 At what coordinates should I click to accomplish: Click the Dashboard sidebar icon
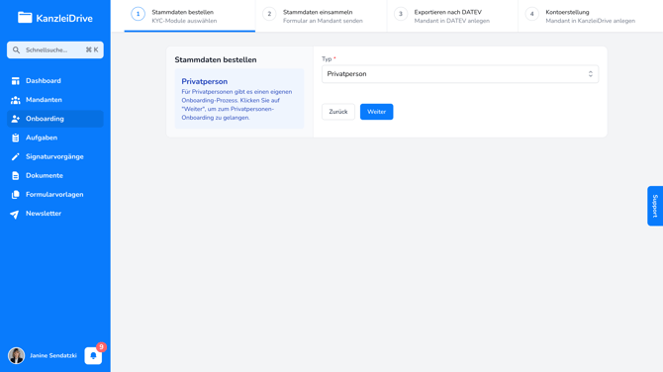point(16,81)
